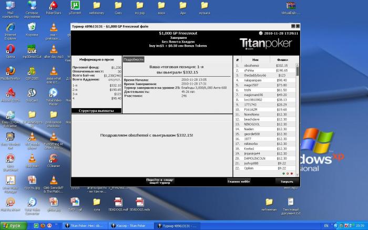Screen dimensions: 368x230
Task: Click the go to next tournament button
Action: [160, 181]
